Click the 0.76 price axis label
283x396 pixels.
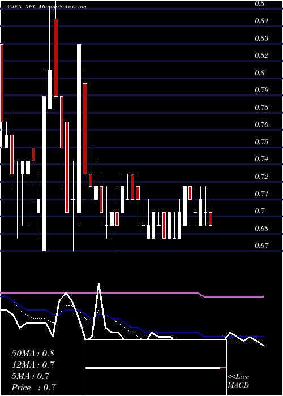(261, 124)
